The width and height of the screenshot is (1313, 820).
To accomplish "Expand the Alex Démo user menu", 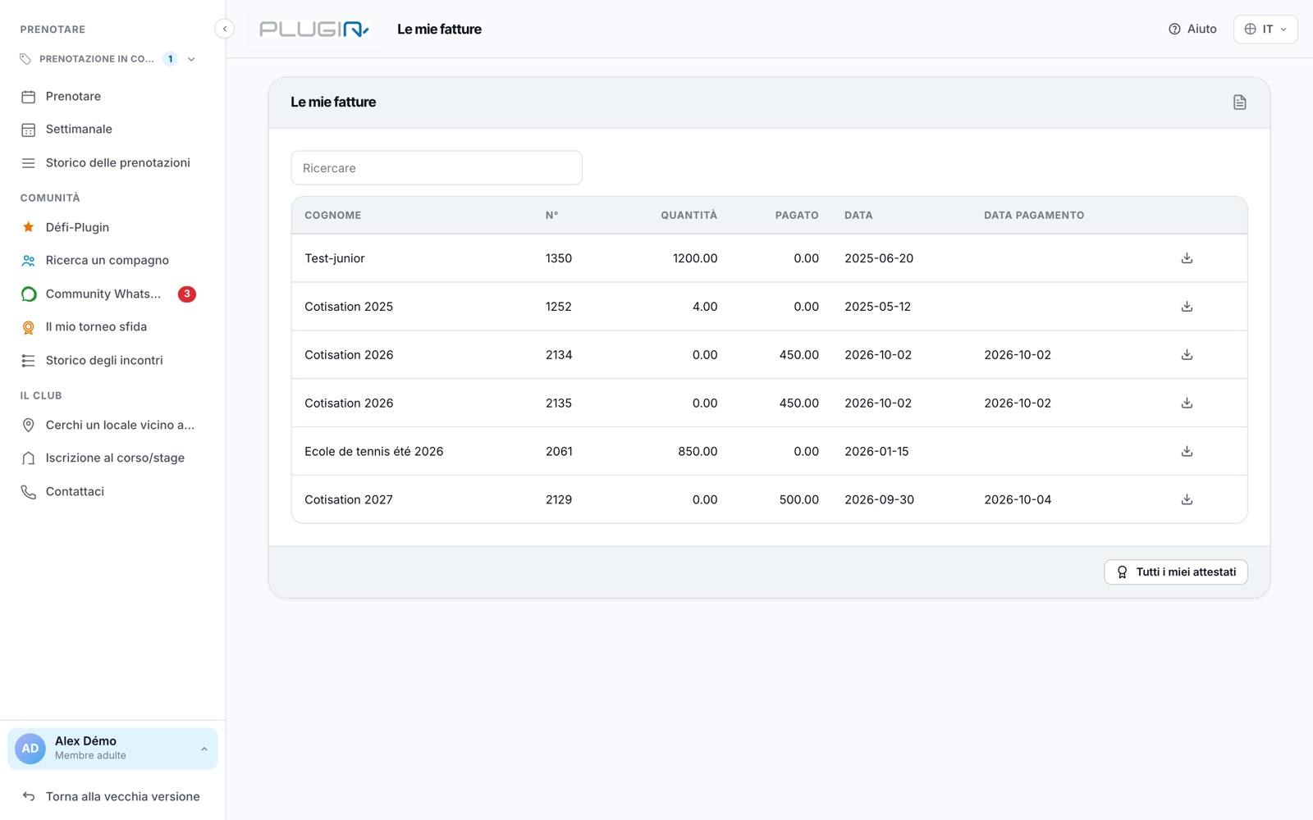I will pos(113,749).
